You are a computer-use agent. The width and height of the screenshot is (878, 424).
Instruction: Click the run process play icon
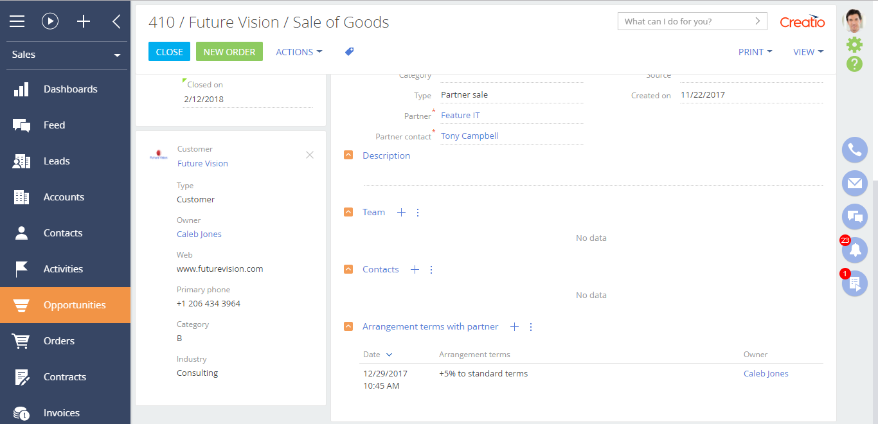[50, 21]
